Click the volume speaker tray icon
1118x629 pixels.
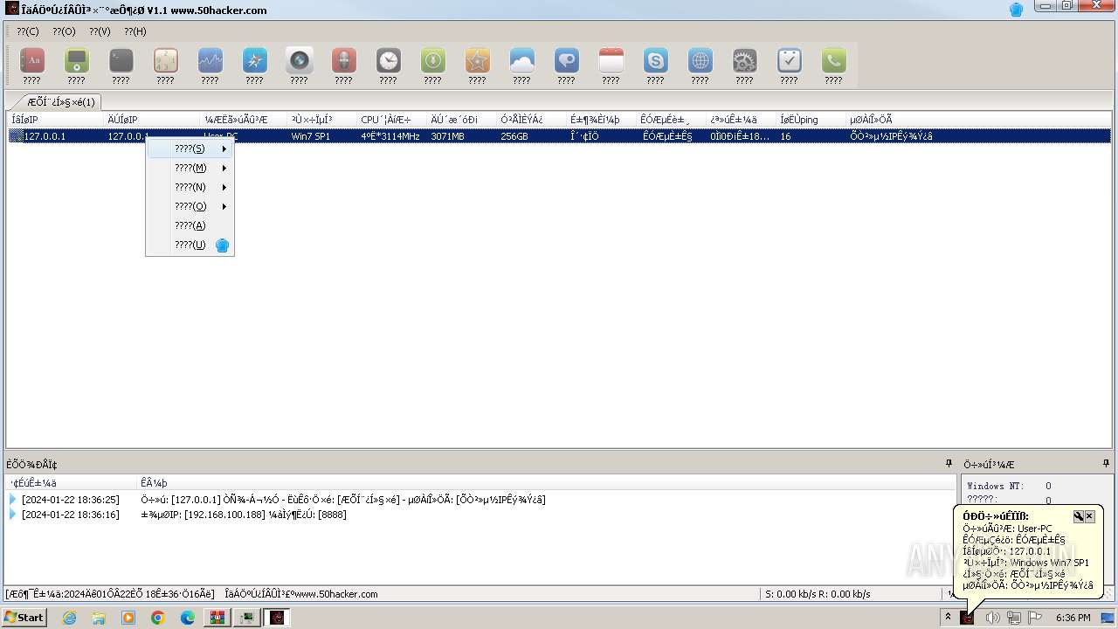pyautogui.click(x=992, y=618)
